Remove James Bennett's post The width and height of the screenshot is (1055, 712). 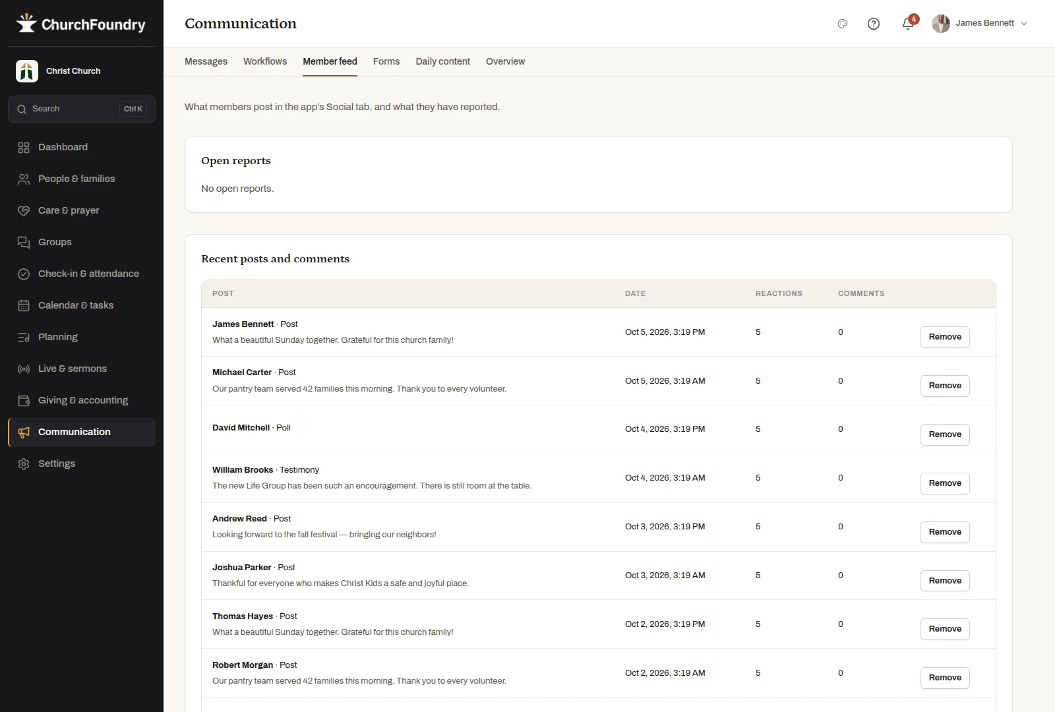point(945,337)
